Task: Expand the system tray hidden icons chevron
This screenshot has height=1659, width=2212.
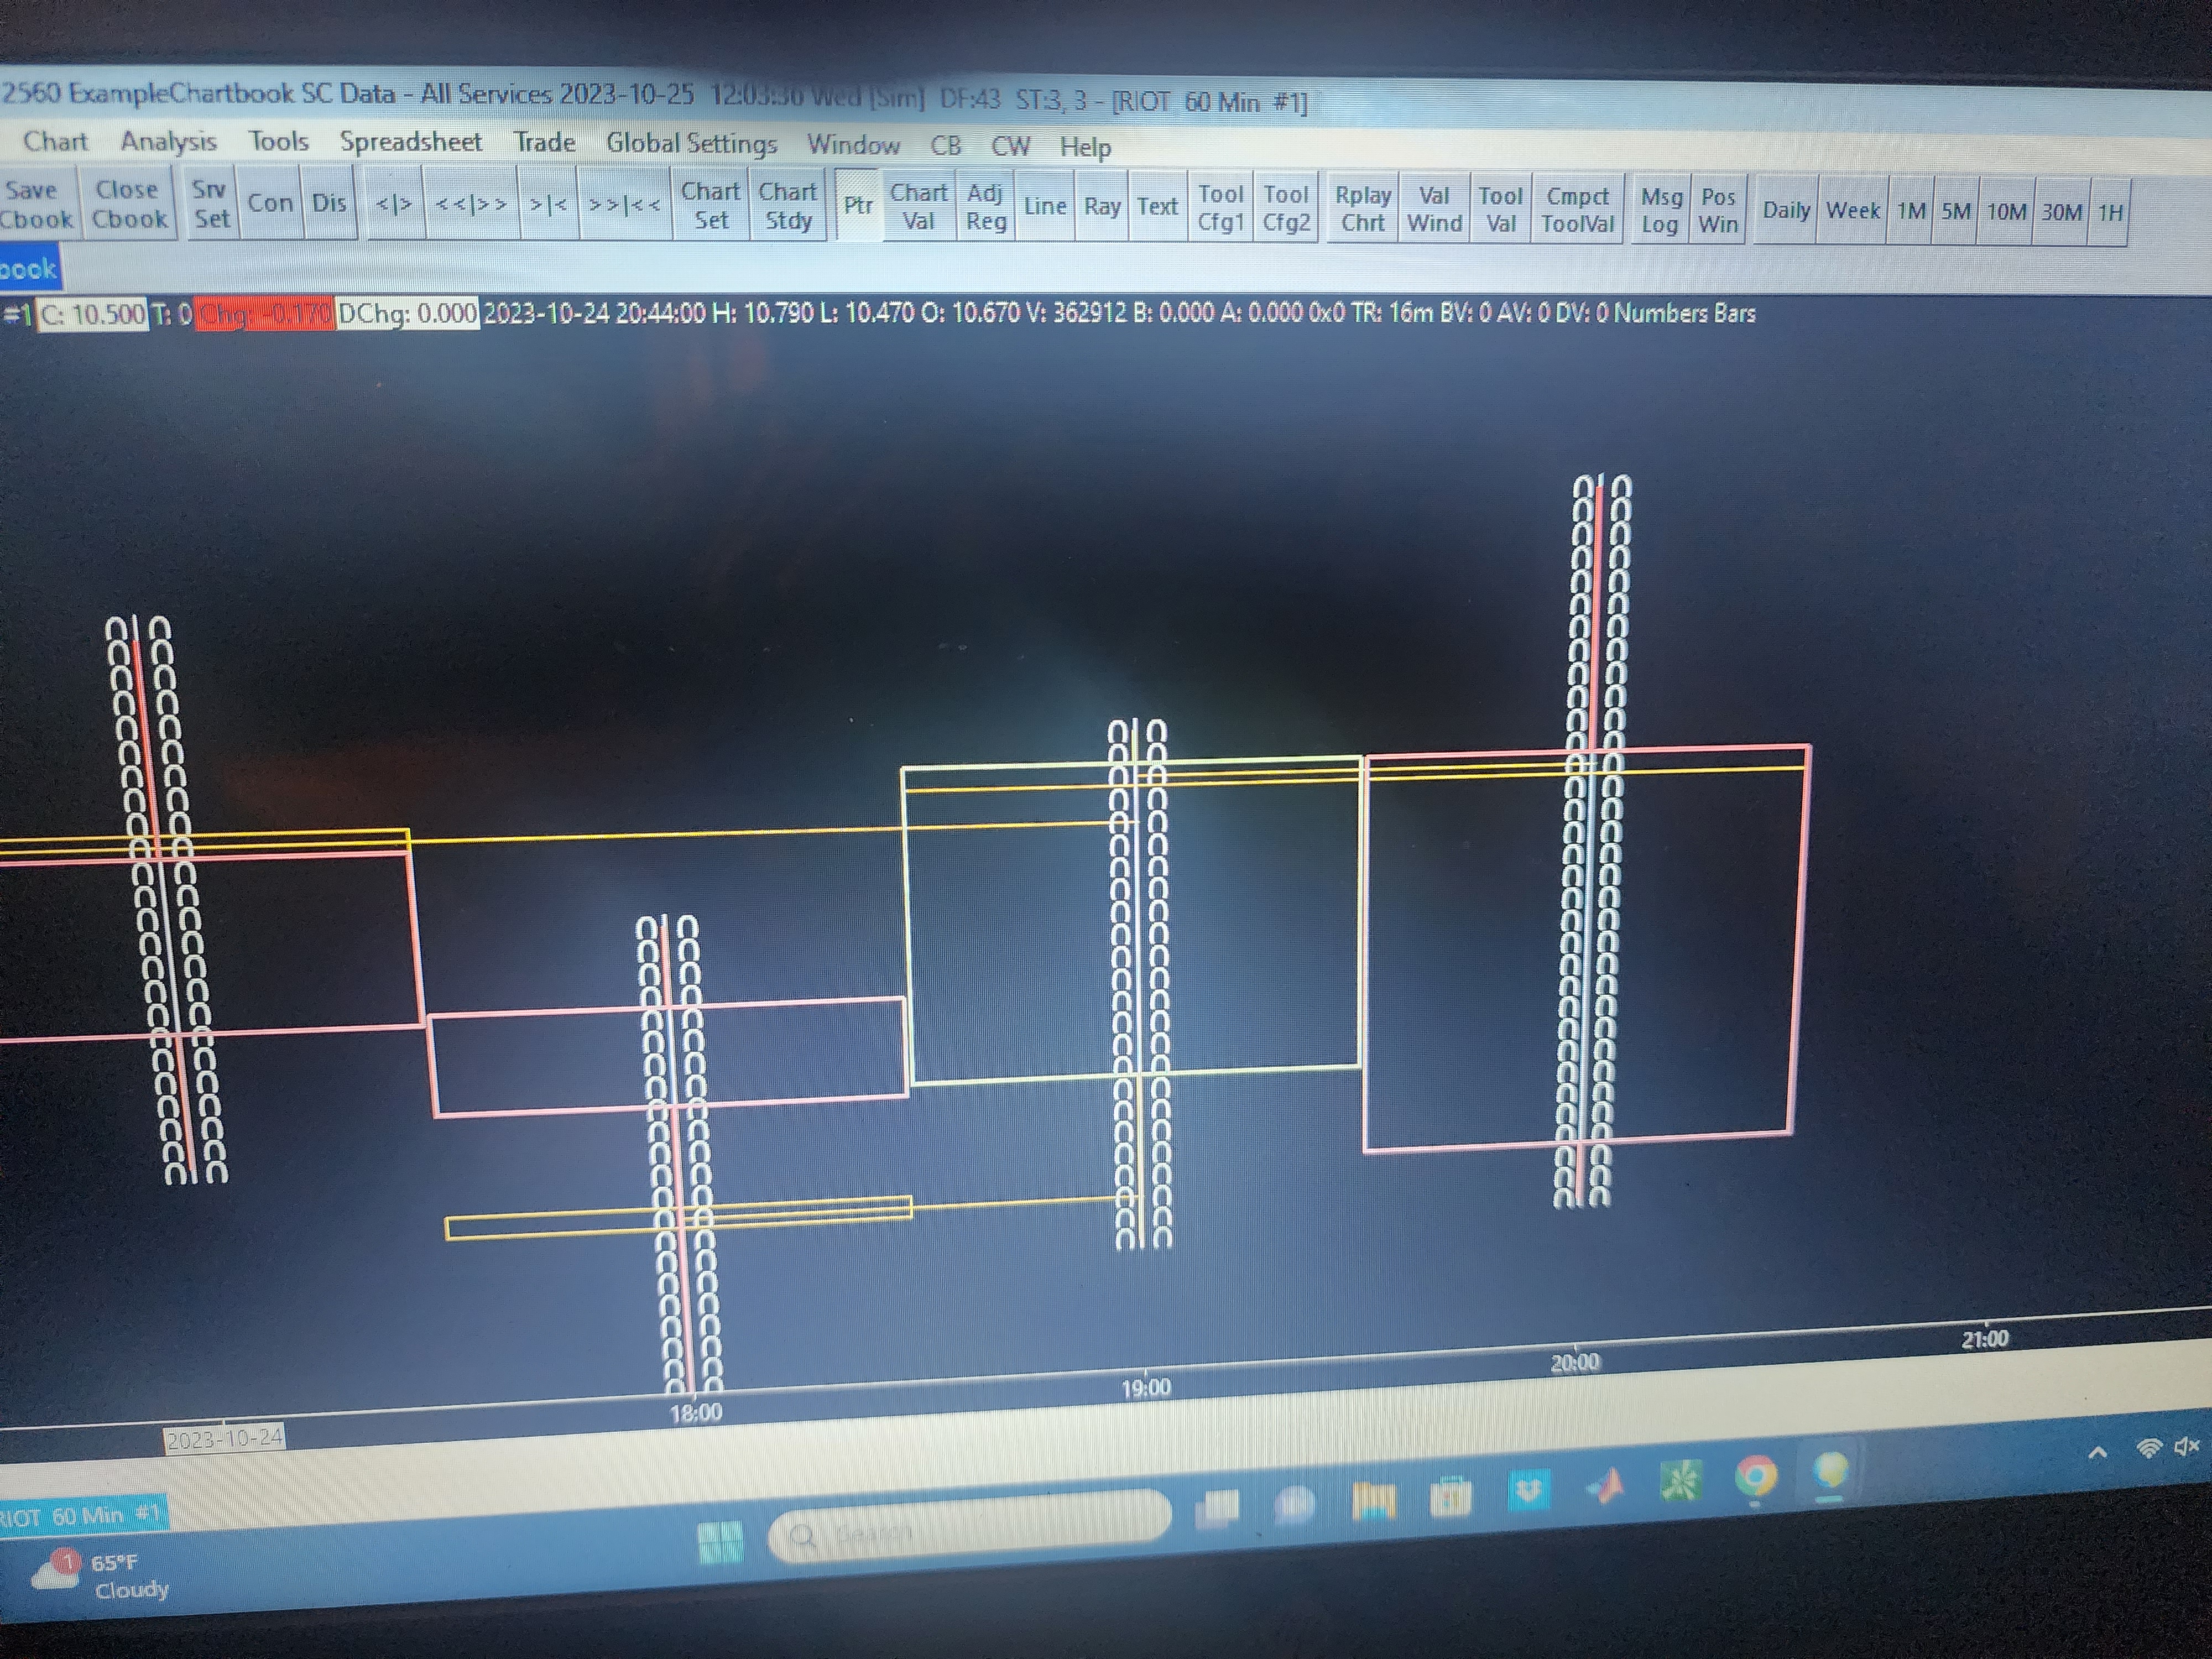Action: pos(2098,1453)
